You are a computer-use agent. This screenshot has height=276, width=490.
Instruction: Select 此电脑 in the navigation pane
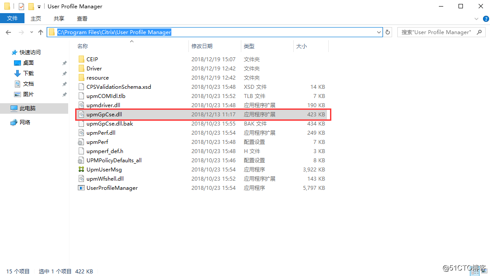click(28, 108)
